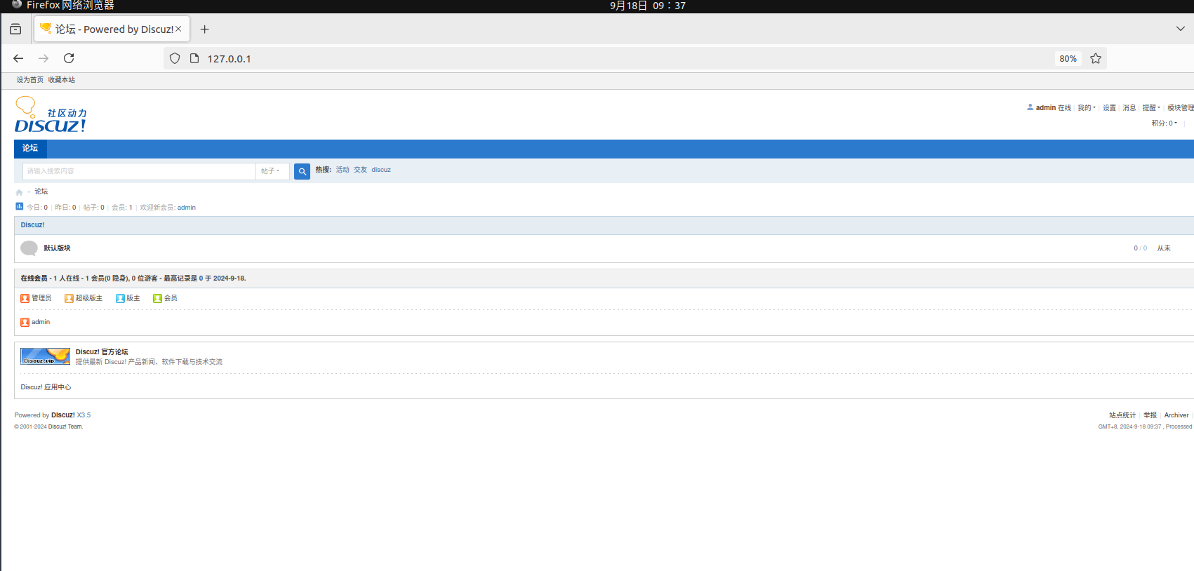Open a new tab with the plus button
The width and height of the screenshot is (1194, 571).
pyautogui.click(x=204, y=29)
